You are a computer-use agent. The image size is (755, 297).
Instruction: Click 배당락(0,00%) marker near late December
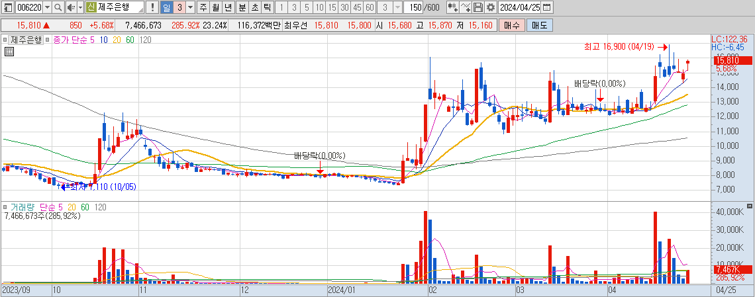point(320,155)
